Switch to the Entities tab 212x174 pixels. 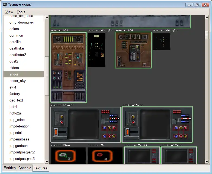coord(10,168)
